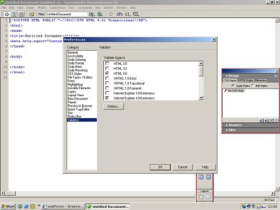Click the Options button
The image size is (280, 210).
114,107
